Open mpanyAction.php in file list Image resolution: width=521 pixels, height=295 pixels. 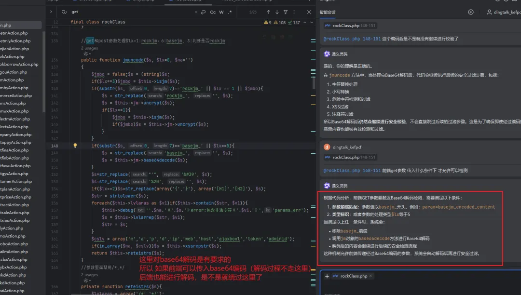(16, 134)
